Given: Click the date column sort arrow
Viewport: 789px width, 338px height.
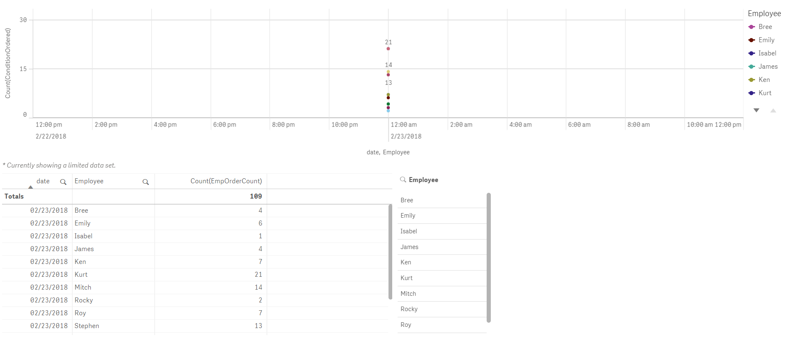Looking at the screenshot, I should point(31,187).
